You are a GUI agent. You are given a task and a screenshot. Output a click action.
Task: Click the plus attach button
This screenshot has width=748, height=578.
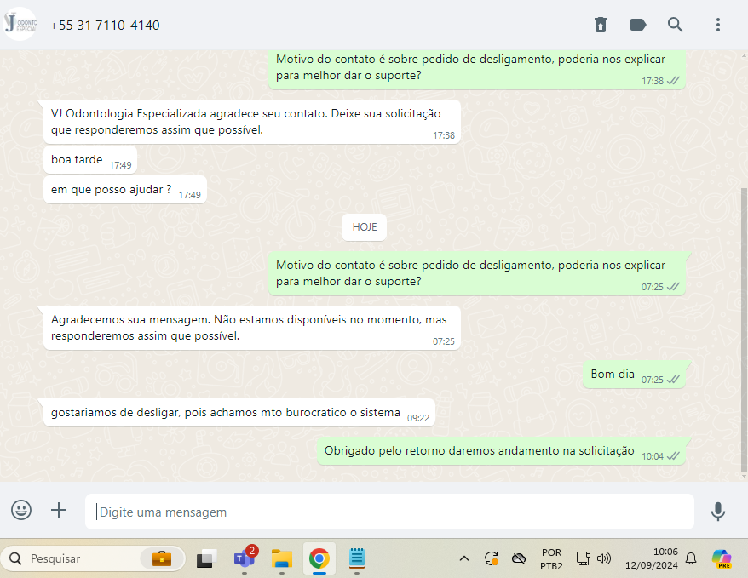point(59,511)
